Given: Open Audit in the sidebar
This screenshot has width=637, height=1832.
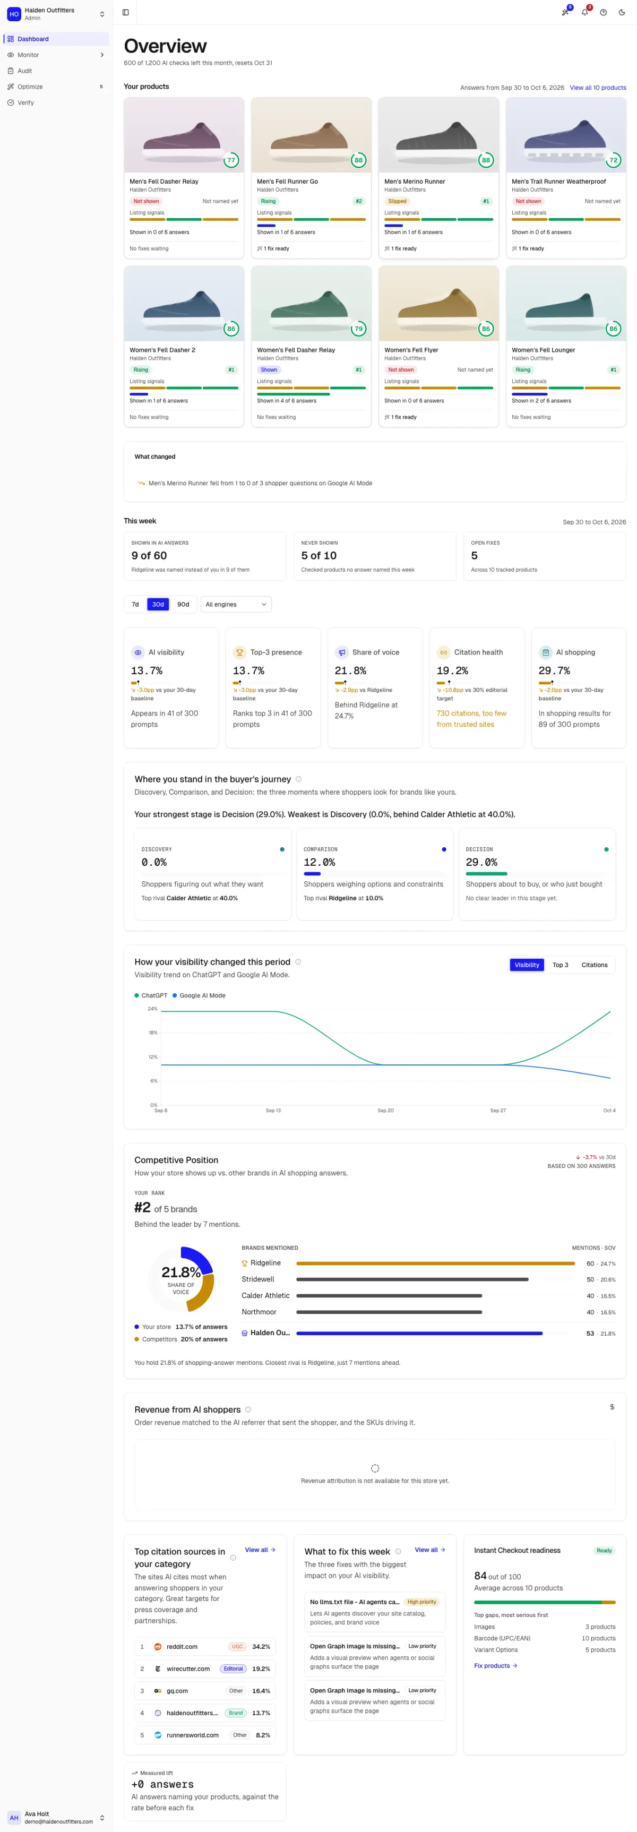Looking at the screenshot, I should click(56, 71).
